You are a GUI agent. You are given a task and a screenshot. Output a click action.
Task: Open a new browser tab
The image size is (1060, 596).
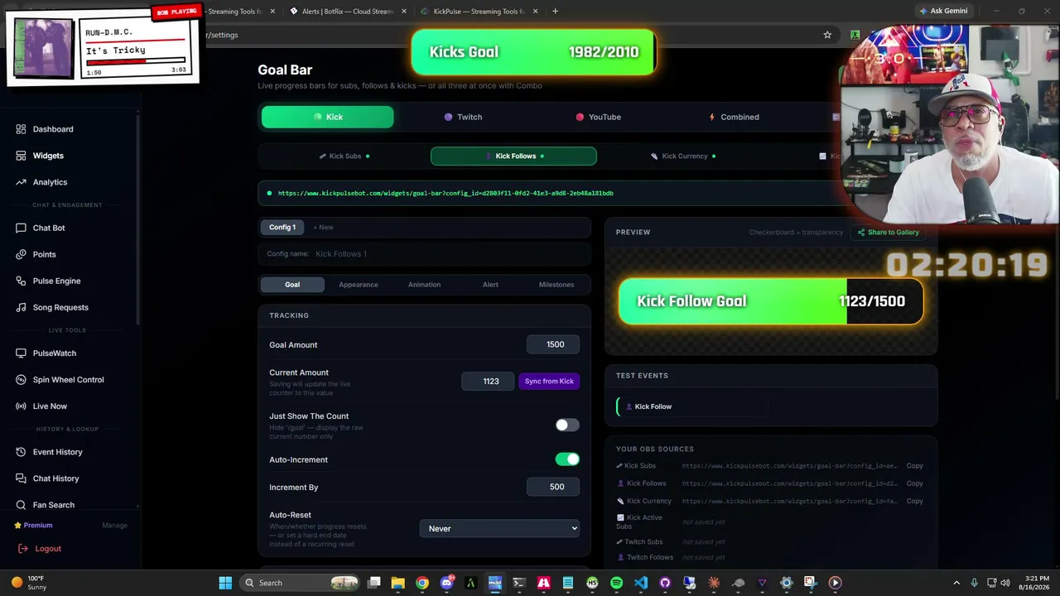[x=555, y=12]
